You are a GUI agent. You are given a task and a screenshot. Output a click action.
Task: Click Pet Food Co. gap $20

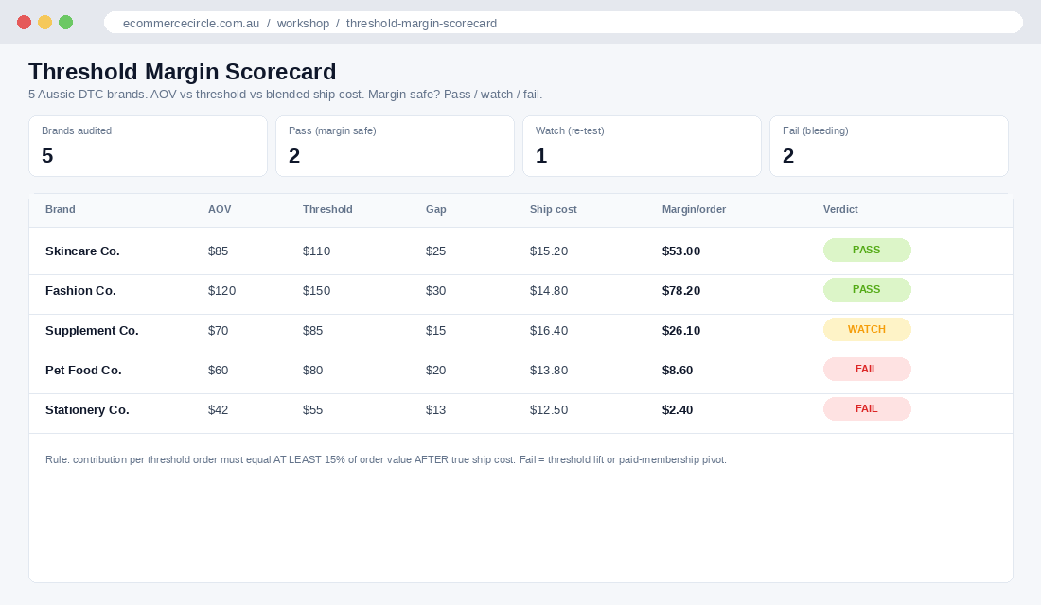pyautogui.click(x=435, y=371)
